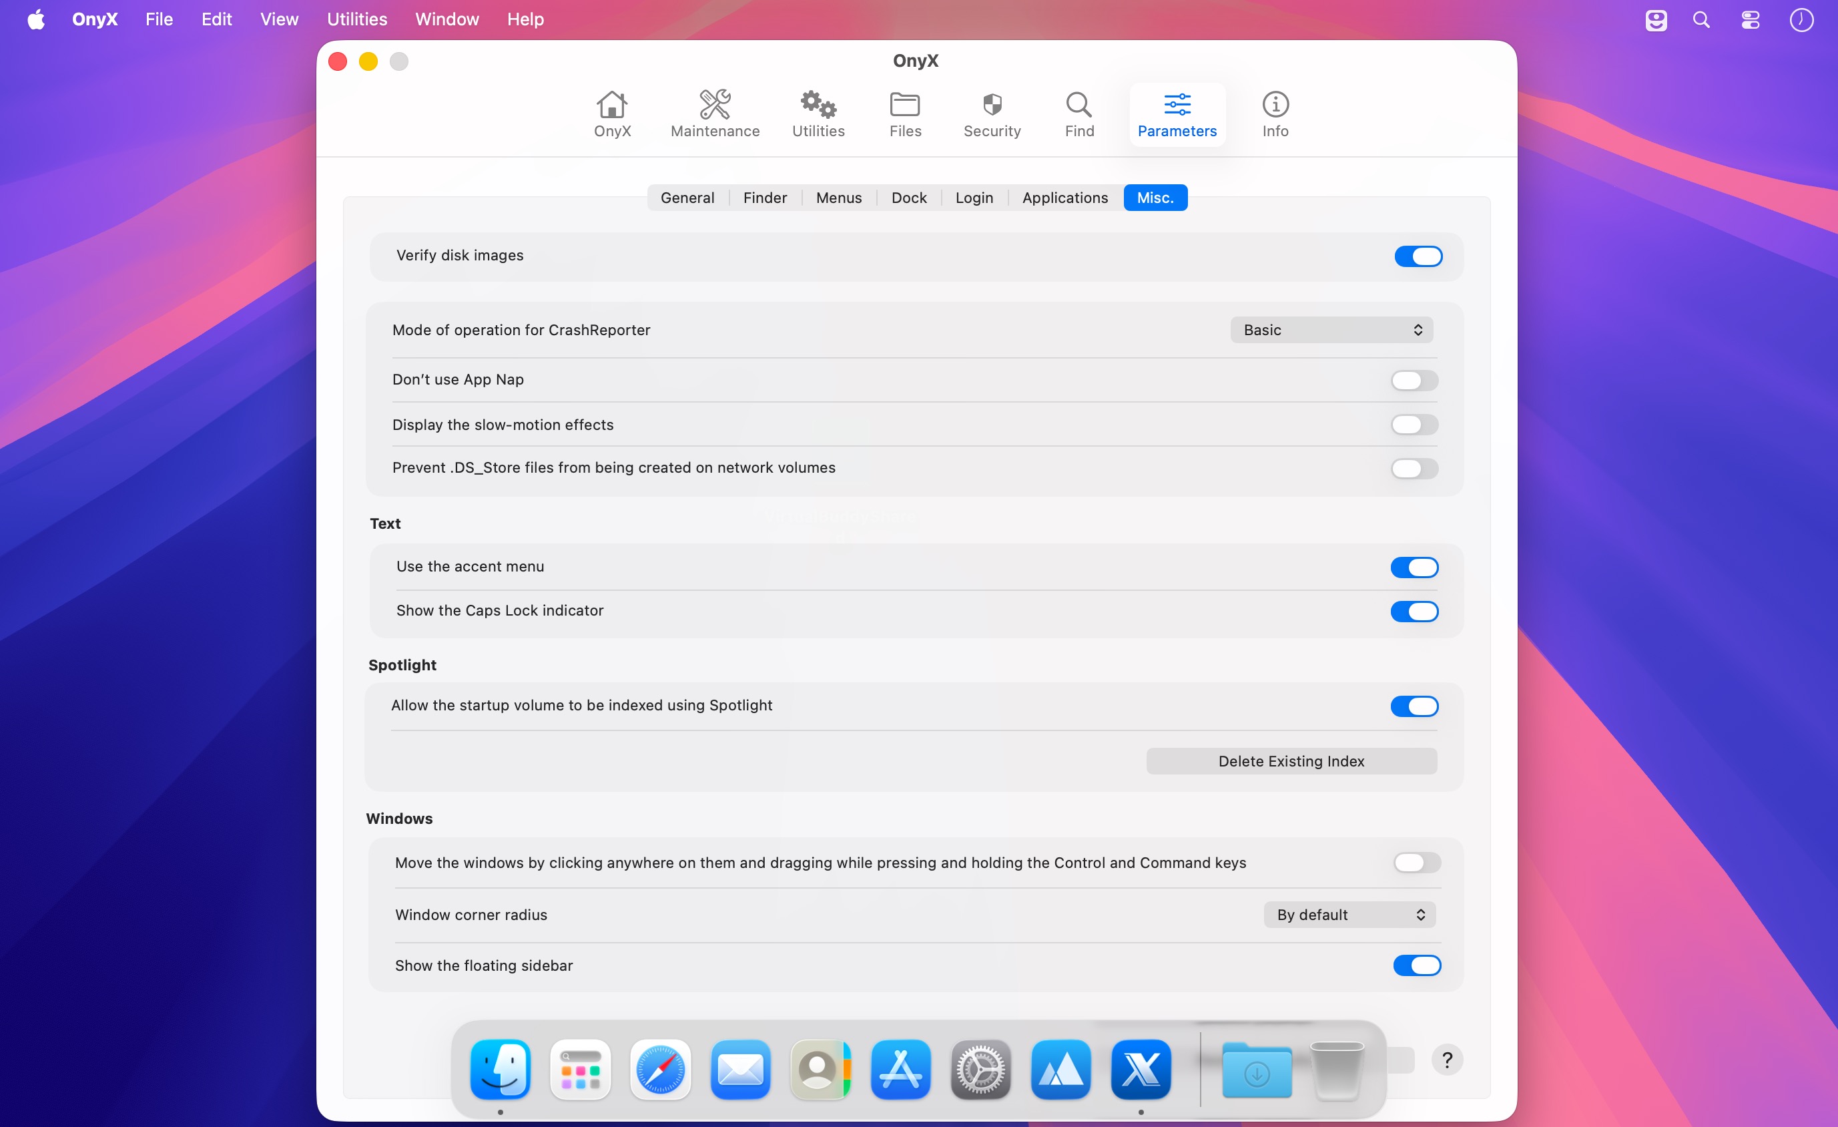Enable moving windows with Control and Command
1838x1127 pixels.
tap(1417, 862)
